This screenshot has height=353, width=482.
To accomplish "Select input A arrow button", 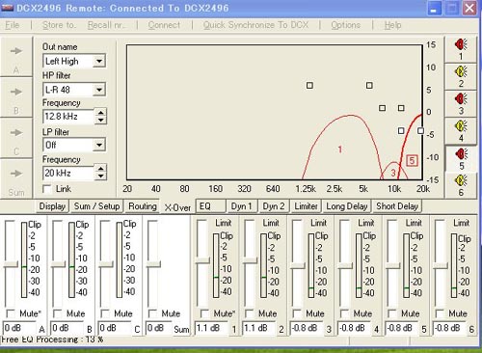I will click(16, 57).
